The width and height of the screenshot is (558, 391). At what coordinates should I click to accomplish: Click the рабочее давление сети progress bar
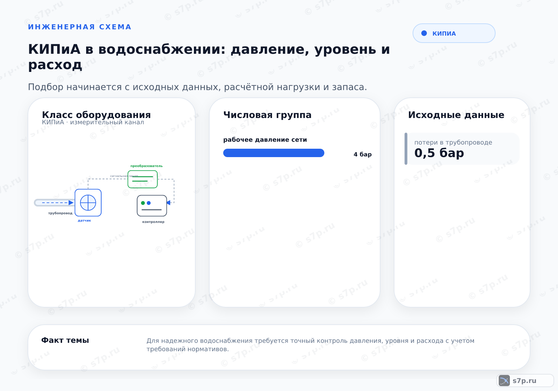tap(274, 153)
